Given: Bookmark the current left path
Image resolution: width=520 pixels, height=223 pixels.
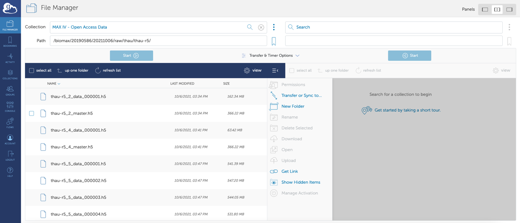Looking at the screenshot, I should point(274,41).
